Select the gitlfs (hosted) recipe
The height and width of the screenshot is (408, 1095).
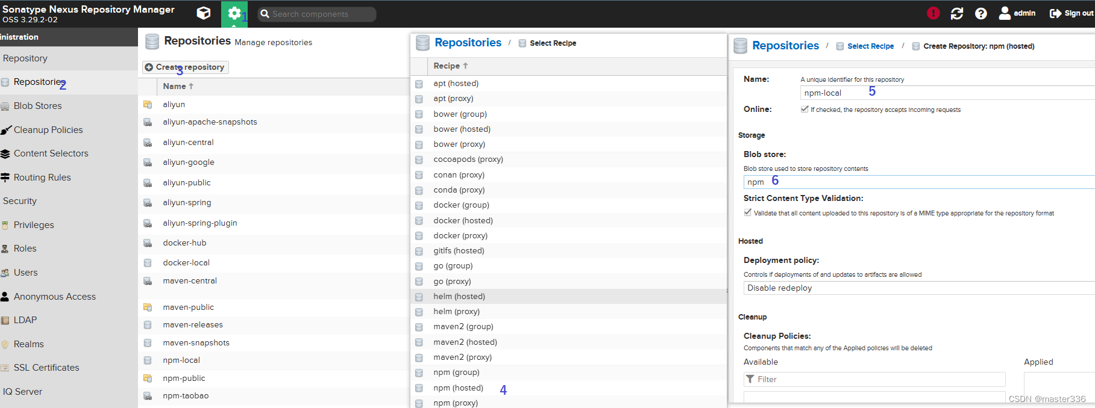pos(568,251)
